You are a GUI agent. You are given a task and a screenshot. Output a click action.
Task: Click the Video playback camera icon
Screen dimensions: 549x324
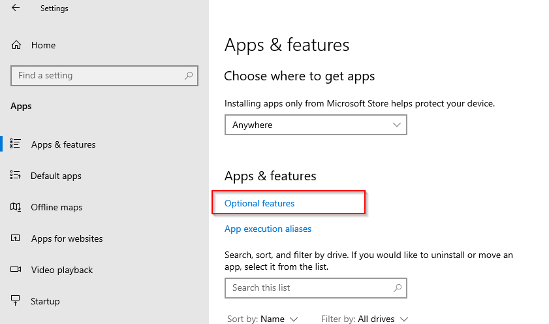[x=16, y=269]
